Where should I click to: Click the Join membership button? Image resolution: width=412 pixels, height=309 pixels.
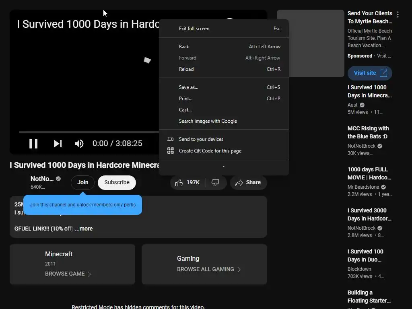pyautogui.click(x=82, y=183)
